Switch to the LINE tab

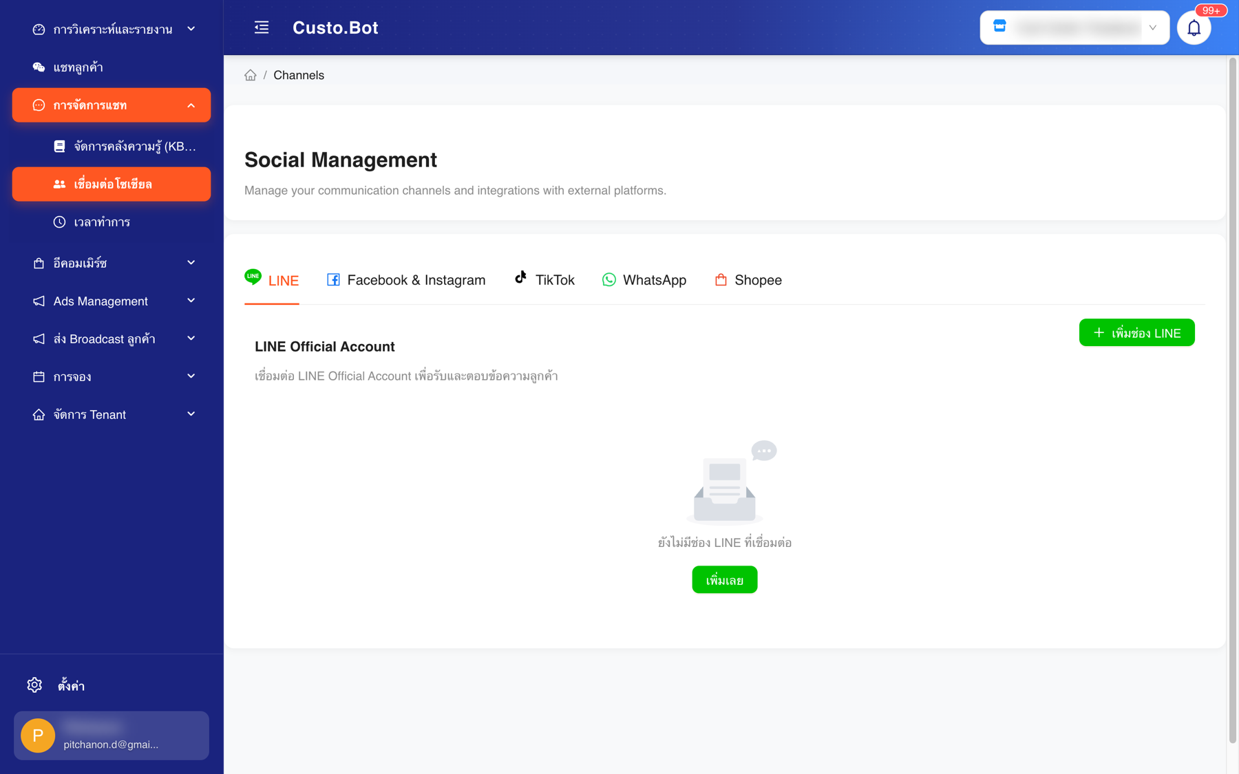(x=272, y=280)
